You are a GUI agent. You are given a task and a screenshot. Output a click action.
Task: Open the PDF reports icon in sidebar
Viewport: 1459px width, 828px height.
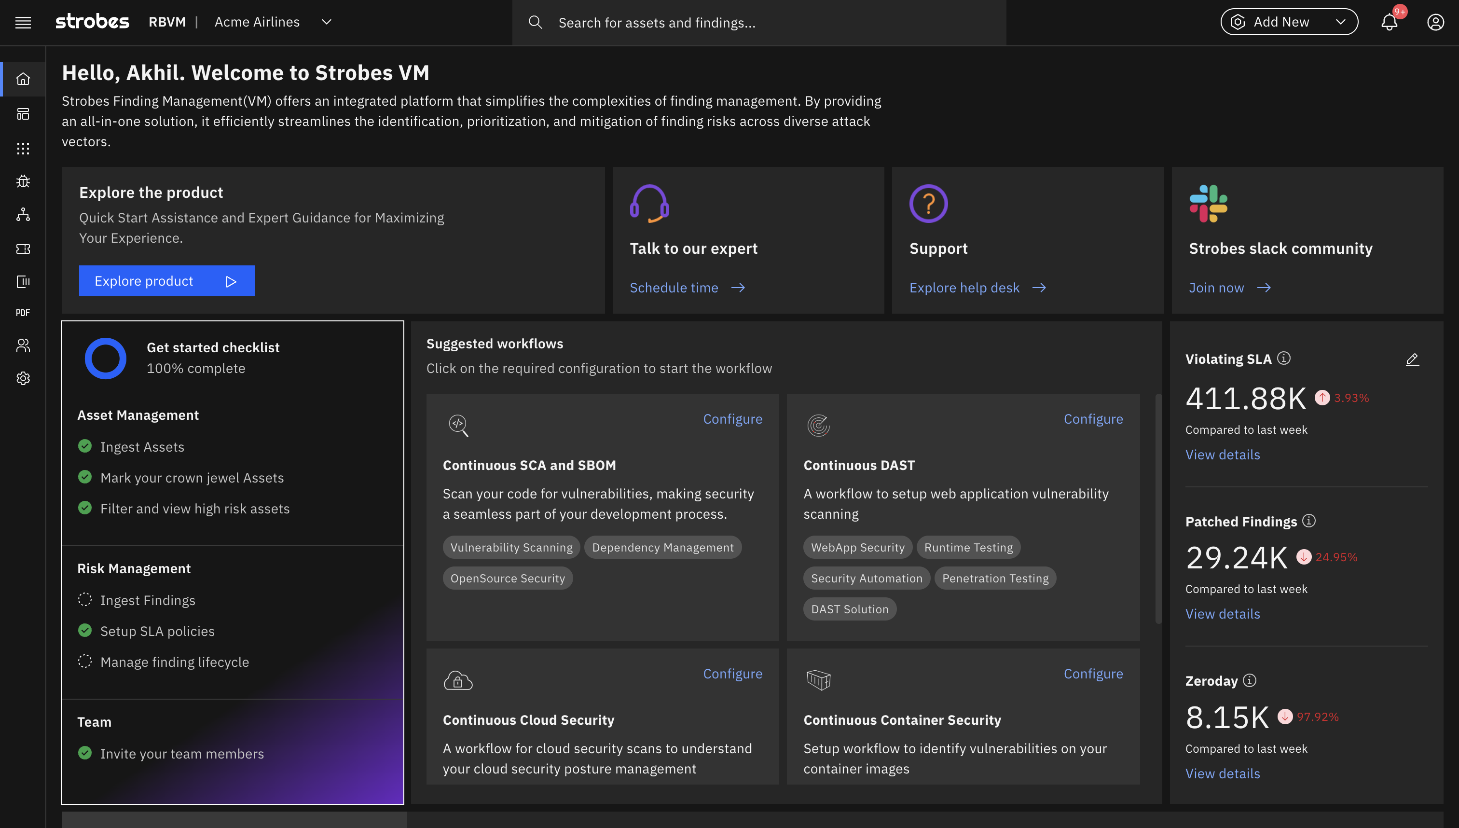pyautogui.click(x=23, y=313)
